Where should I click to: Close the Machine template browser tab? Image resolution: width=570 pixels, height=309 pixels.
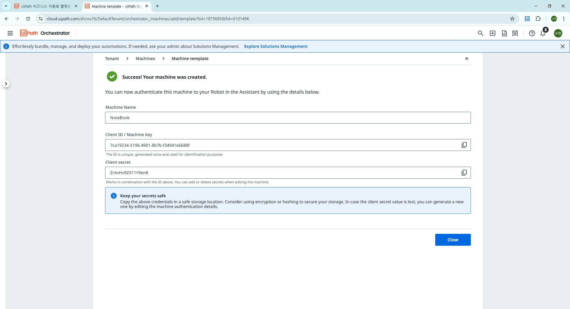(x=147, y=6)
